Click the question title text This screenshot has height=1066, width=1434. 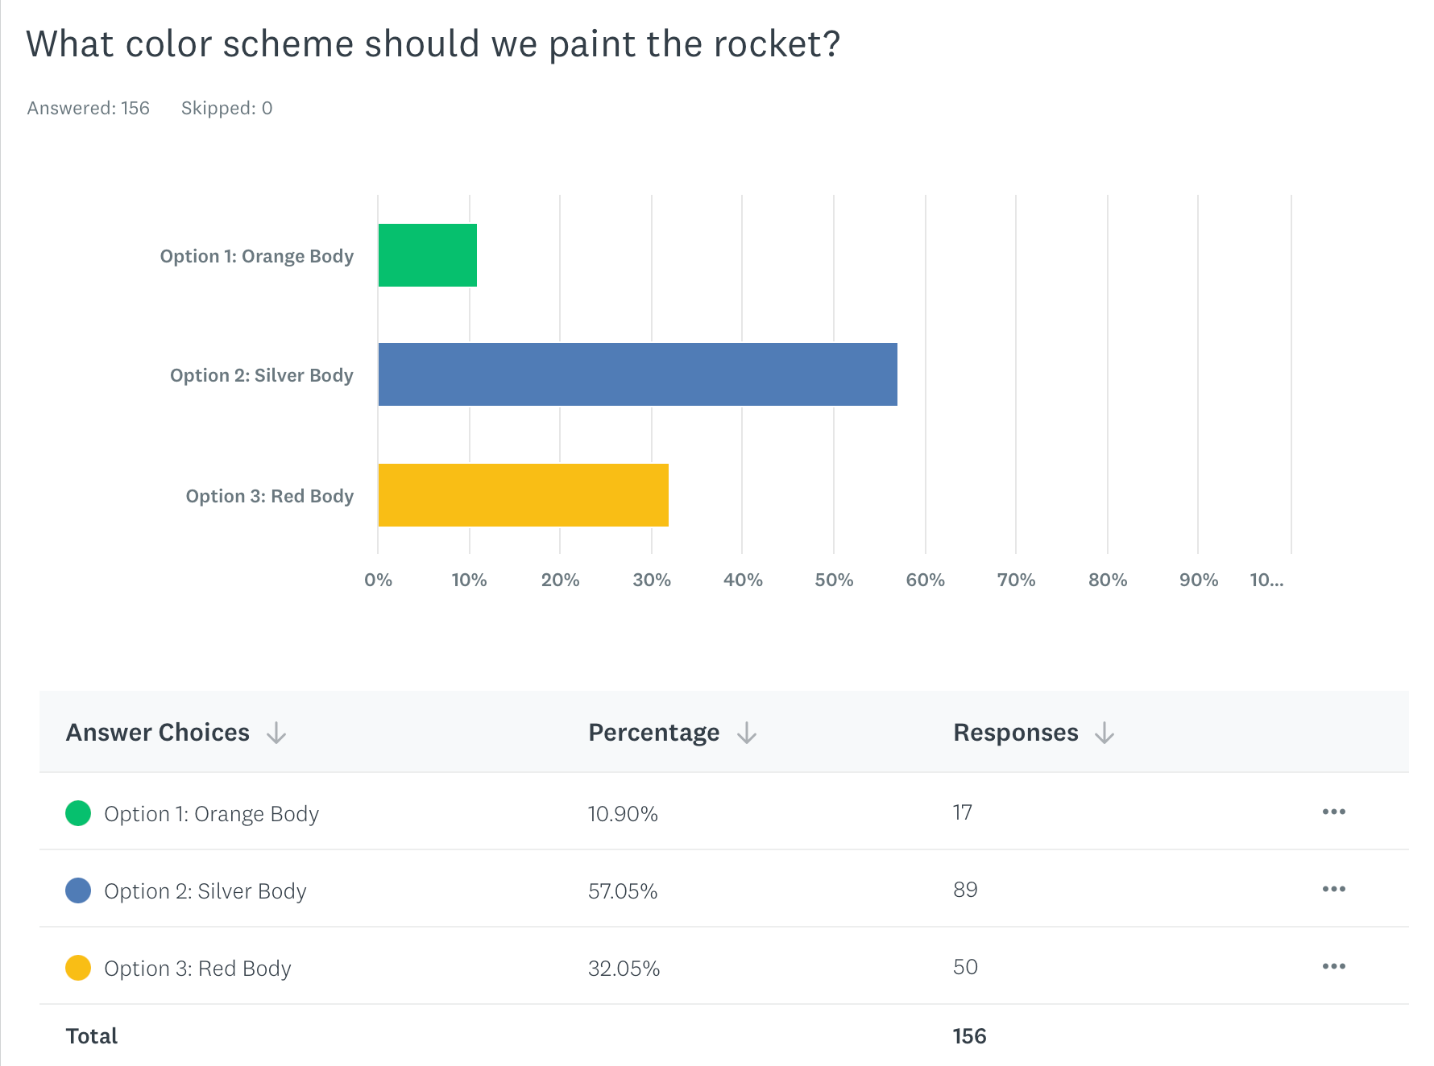click(x=433, y=44)
